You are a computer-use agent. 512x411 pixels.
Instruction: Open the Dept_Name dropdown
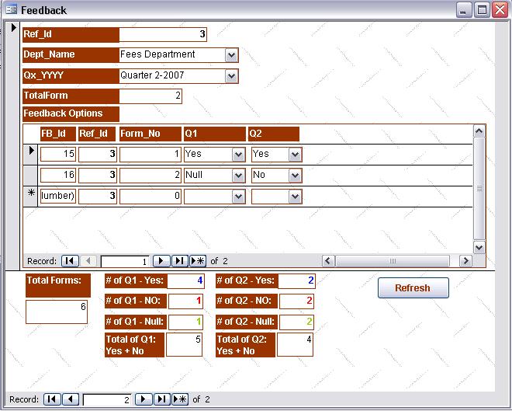(231, 55)
